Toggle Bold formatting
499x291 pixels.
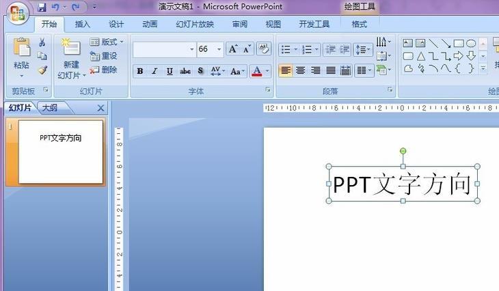(140, 71)
